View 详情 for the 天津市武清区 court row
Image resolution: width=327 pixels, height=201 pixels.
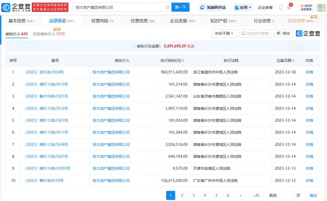[x=309, y=168]
